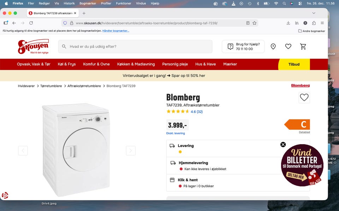Image resolution: width=339 pixels, height=211 pixels.
Task: Open the shopping cart icon
Action: coord(303,46)
